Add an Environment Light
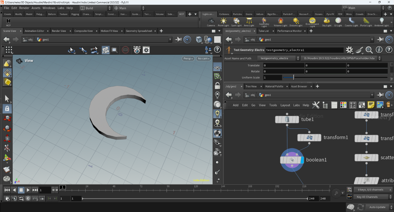Viewport: 394px width, 212px height. tap(312, 22)
